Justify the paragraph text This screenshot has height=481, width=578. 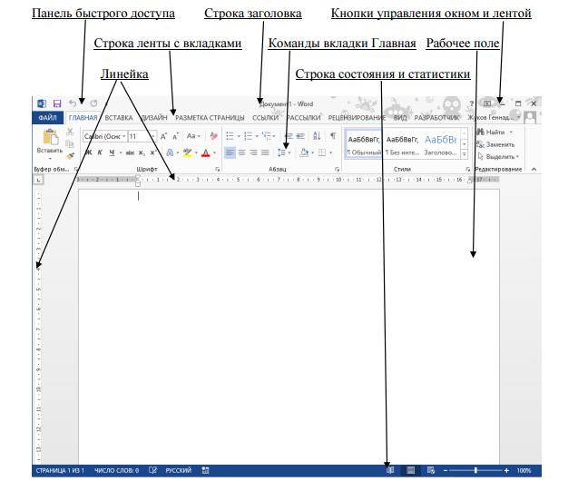point(265,152)
